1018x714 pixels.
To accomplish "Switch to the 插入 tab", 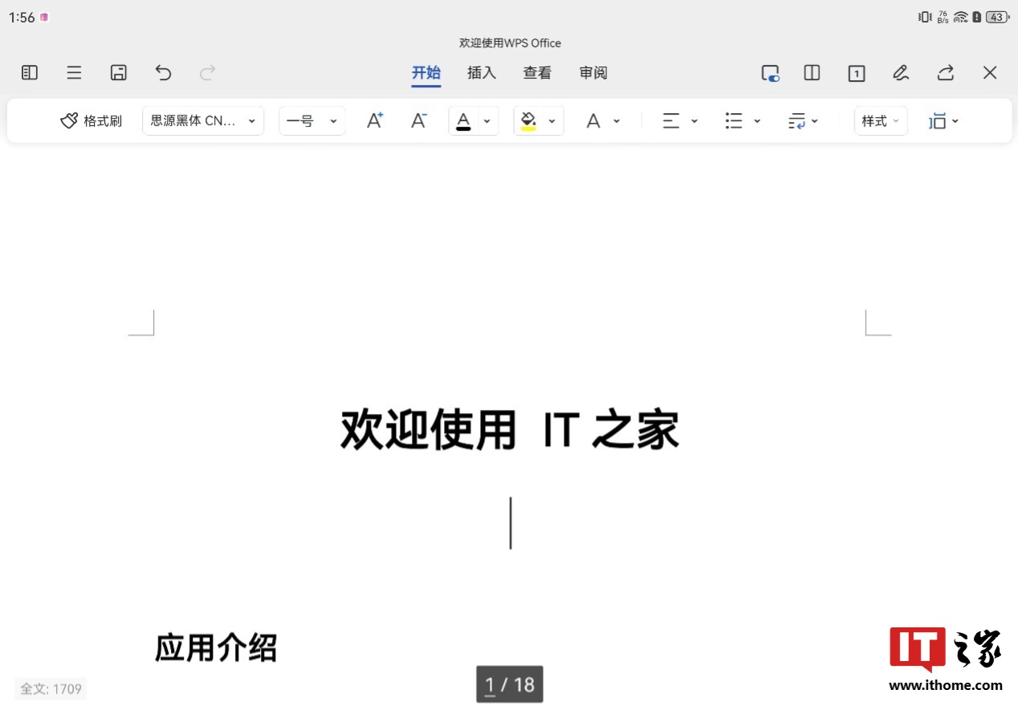I will click(x=482, y=73).
